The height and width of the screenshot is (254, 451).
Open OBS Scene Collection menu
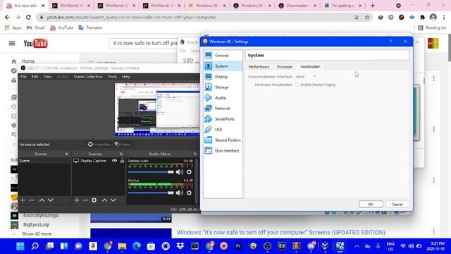pos(88,77)
